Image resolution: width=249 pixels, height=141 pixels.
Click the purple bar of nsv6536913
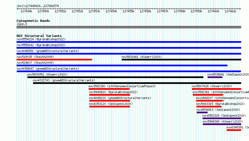point(202,112)
